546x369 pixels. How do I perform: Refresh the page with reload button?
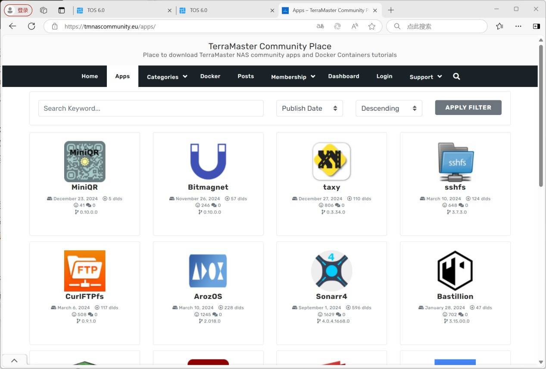pos(31,26)
